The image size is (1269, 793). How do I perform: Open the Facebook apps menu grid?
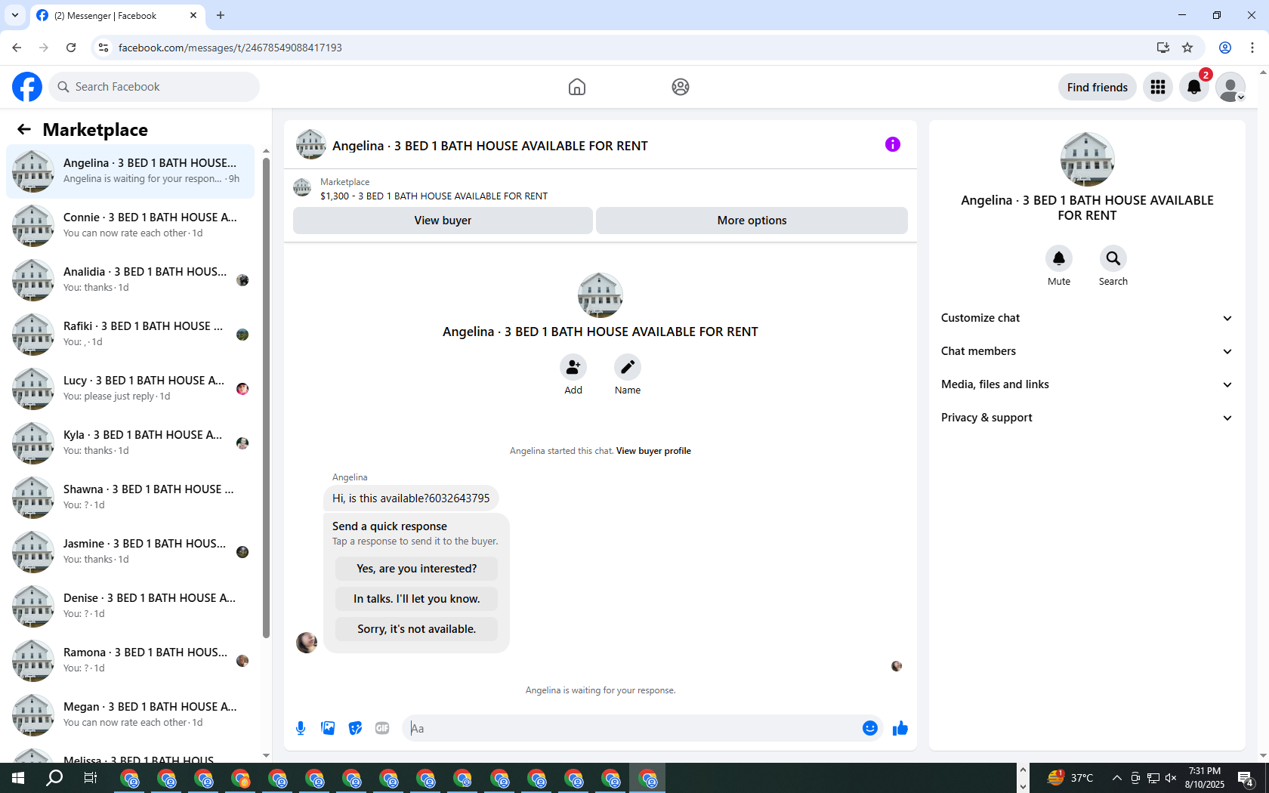click(x=1158, y=87)
